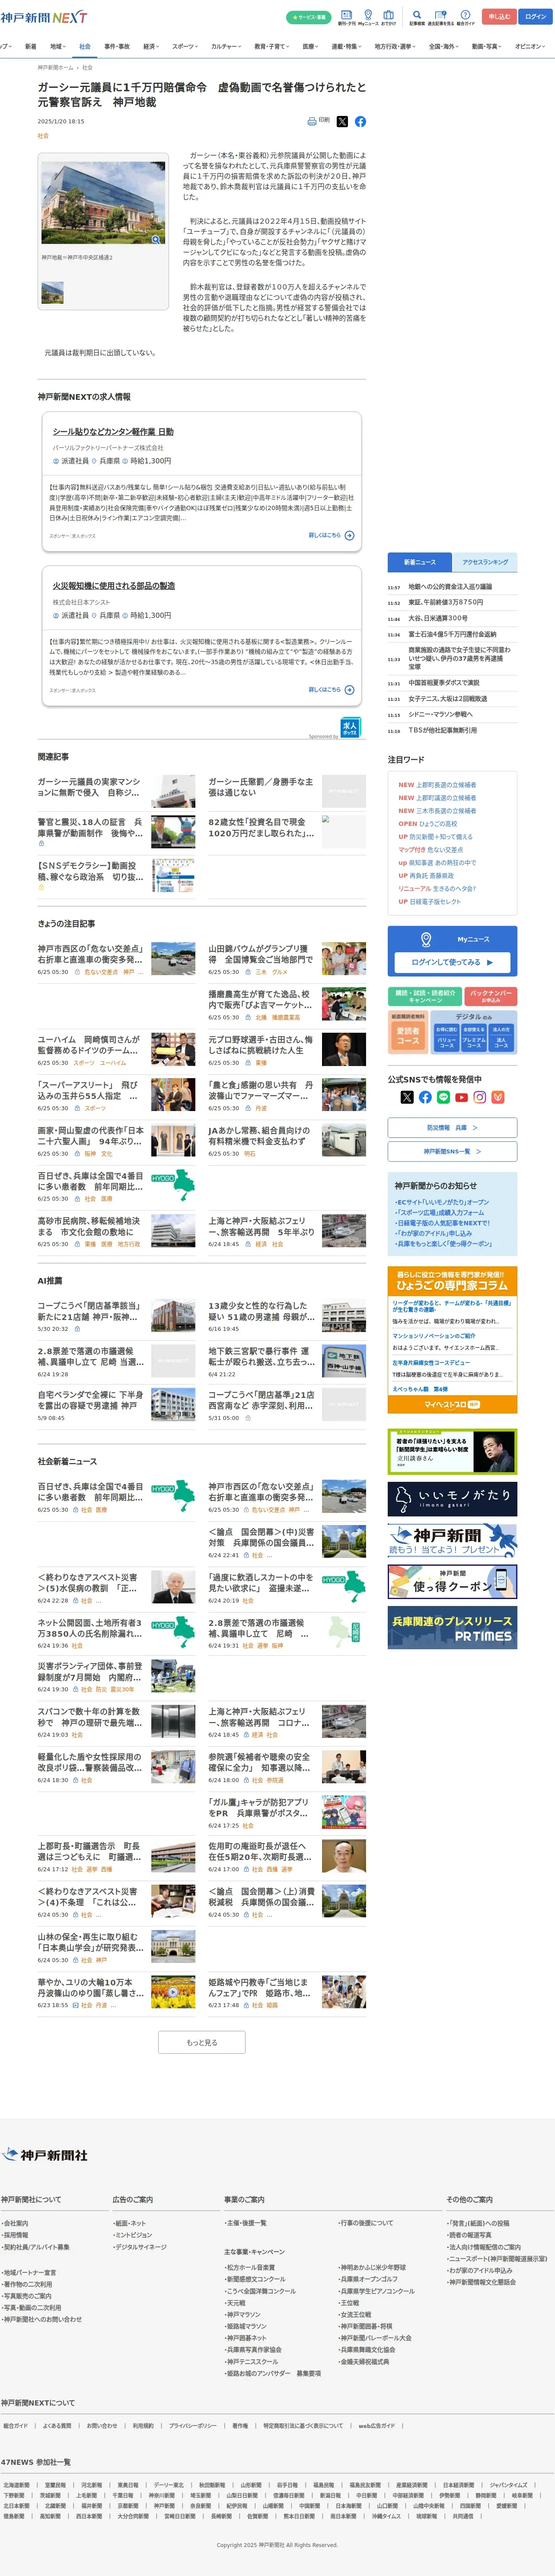
Task: Print the article with printer icon
Action: click(319, 121)
